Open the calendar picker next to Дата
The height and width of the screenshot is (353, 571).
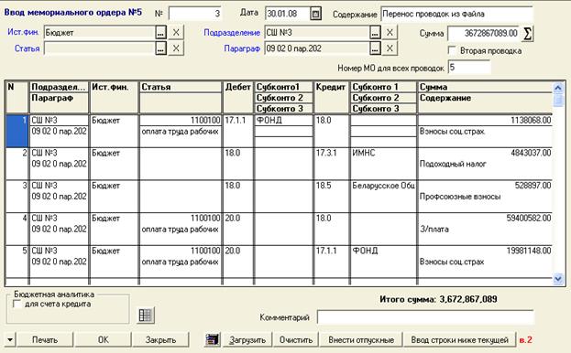tap(315, 14)
